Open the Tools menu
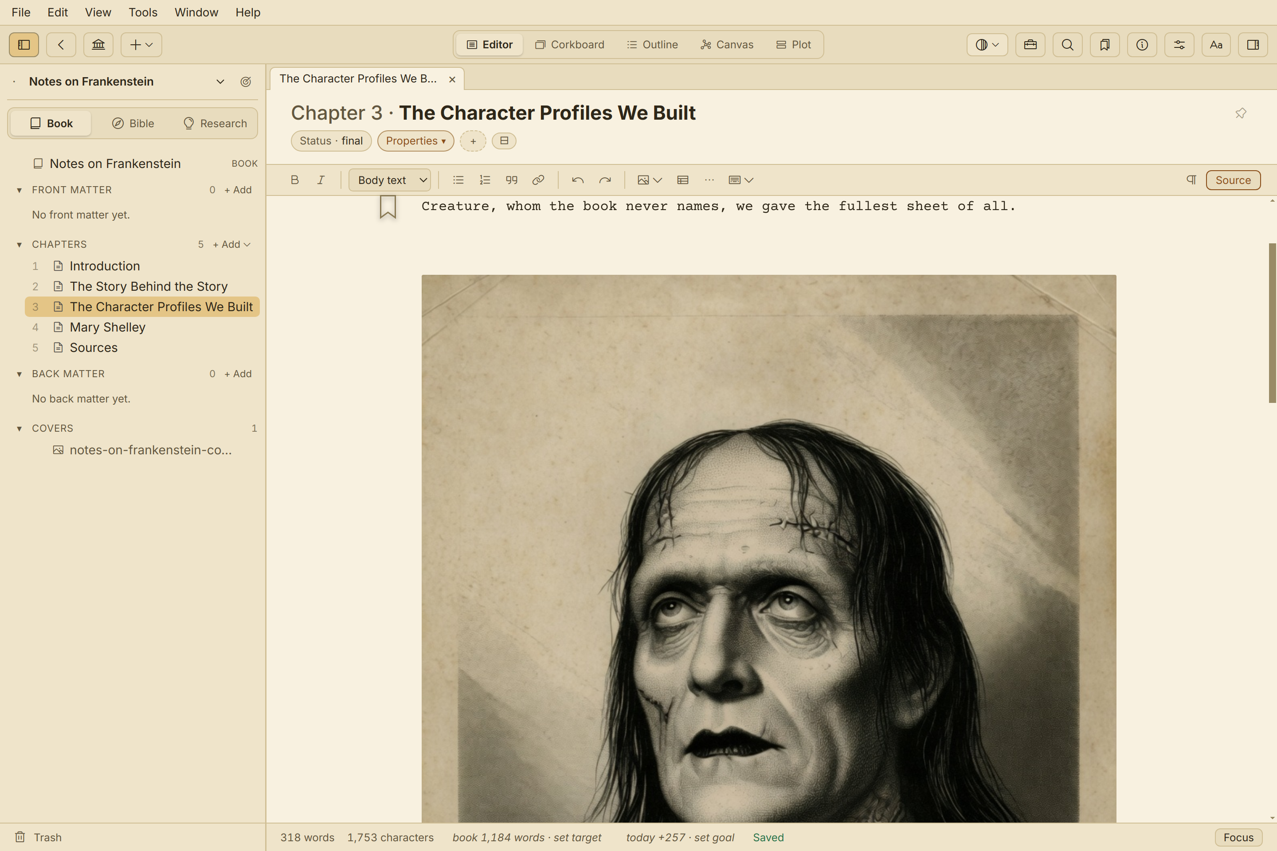Viewport: 1277px width, 851px height. coord(143,12)
